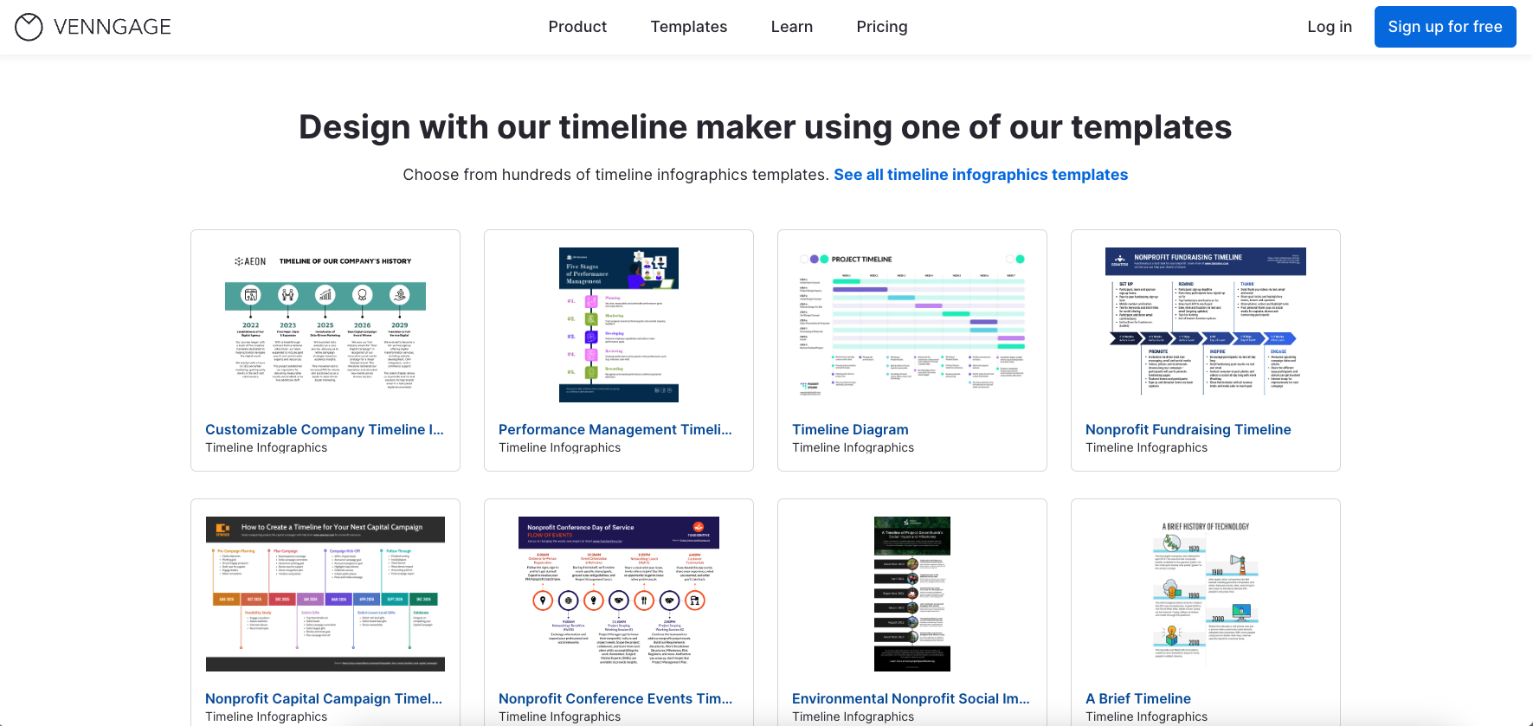Open the Nonprofit Fundraising Timeline title link
Screen dimensions: 1533x726
(x=1188, y=429)
